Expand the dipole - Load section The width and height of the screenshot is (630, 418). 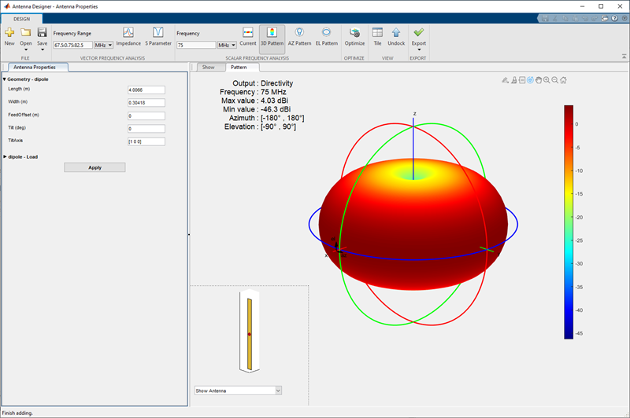21,156
